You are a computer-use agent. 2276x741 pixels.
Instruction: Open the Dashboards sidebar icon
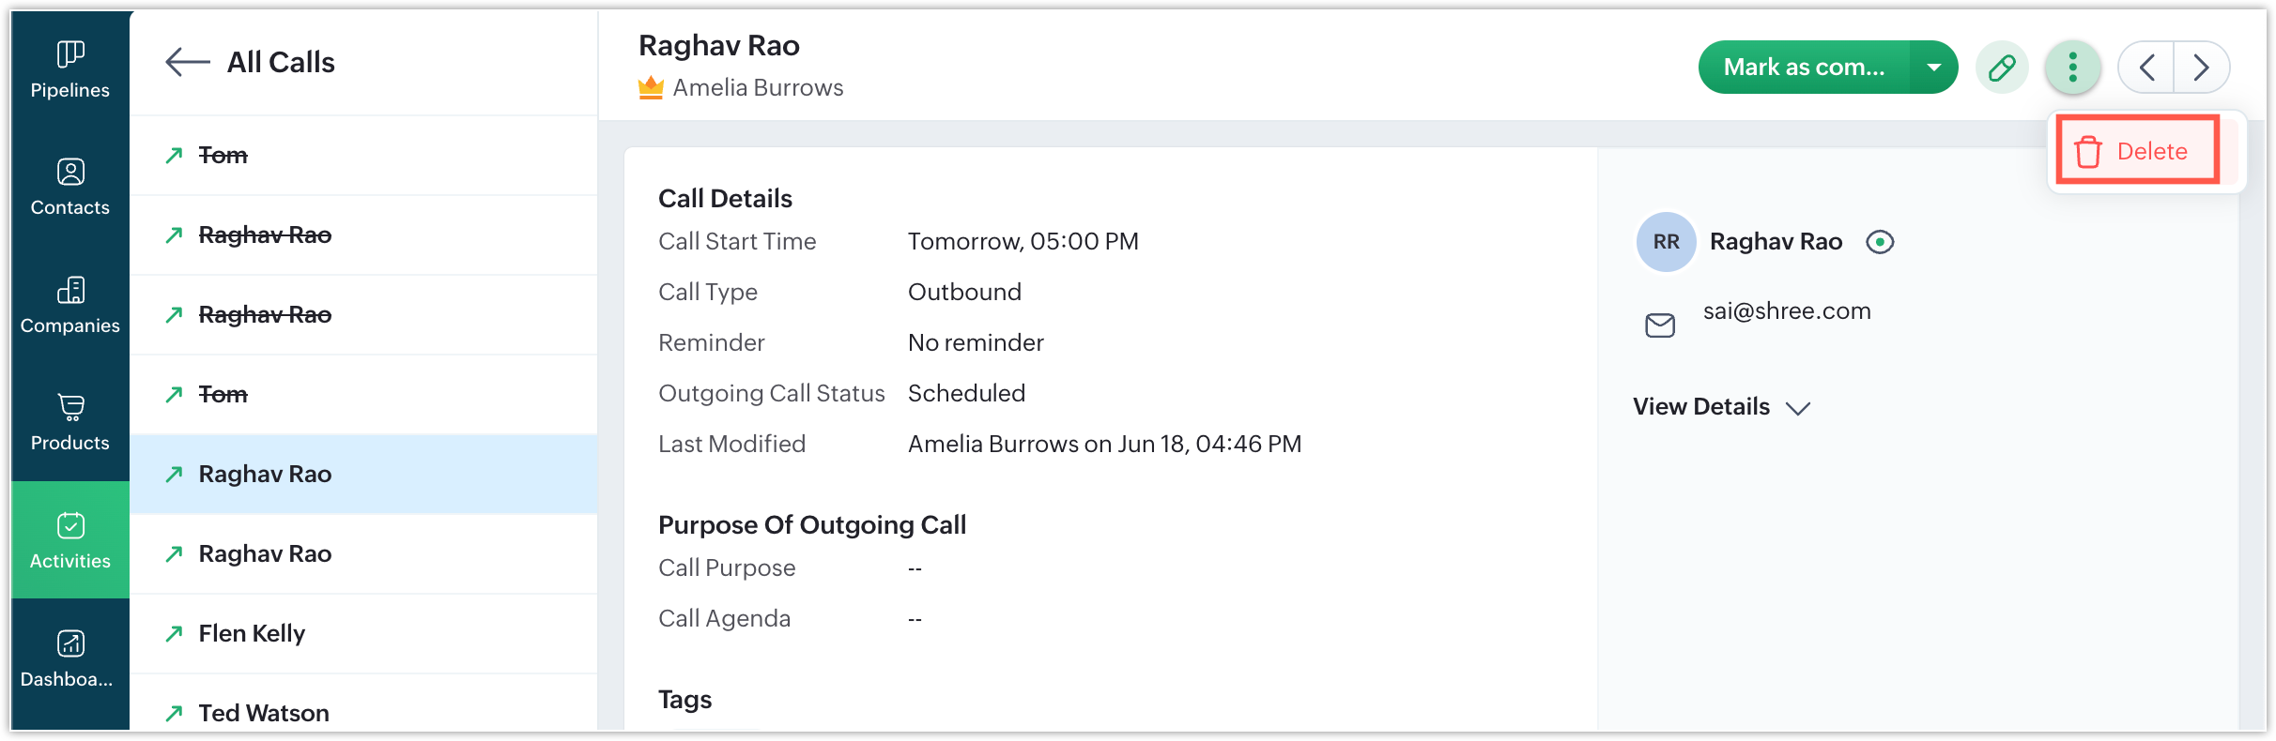(70, 658)
